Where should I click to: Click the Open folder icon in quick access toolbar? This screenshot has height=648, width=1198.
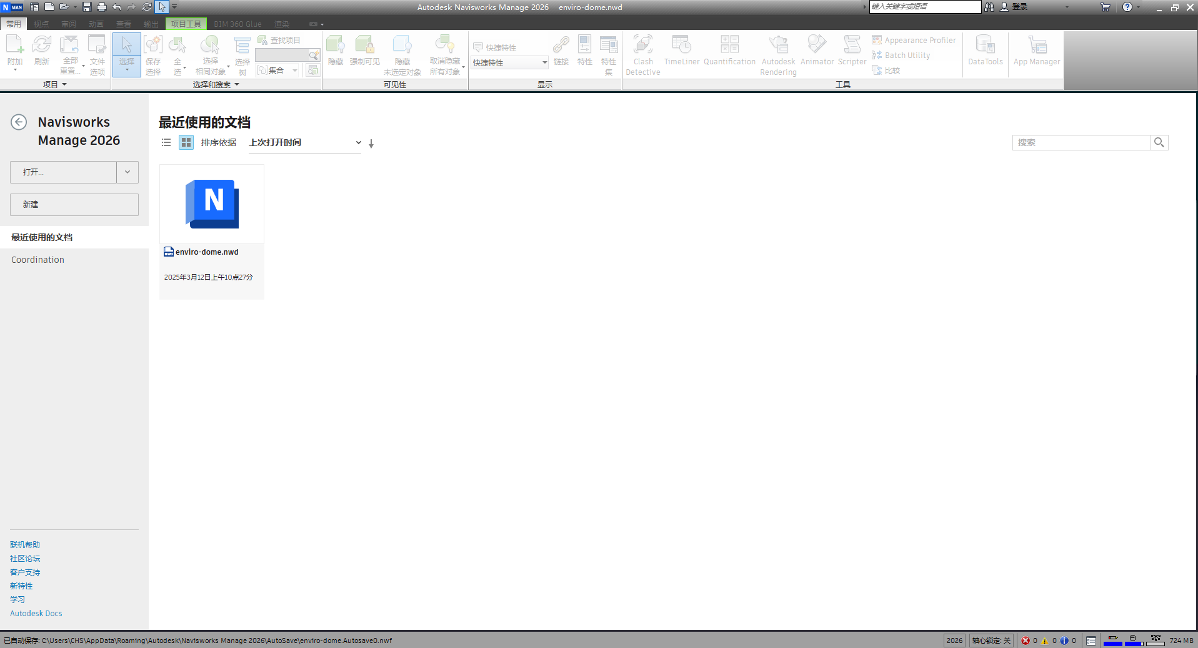[x=64, y=7]
